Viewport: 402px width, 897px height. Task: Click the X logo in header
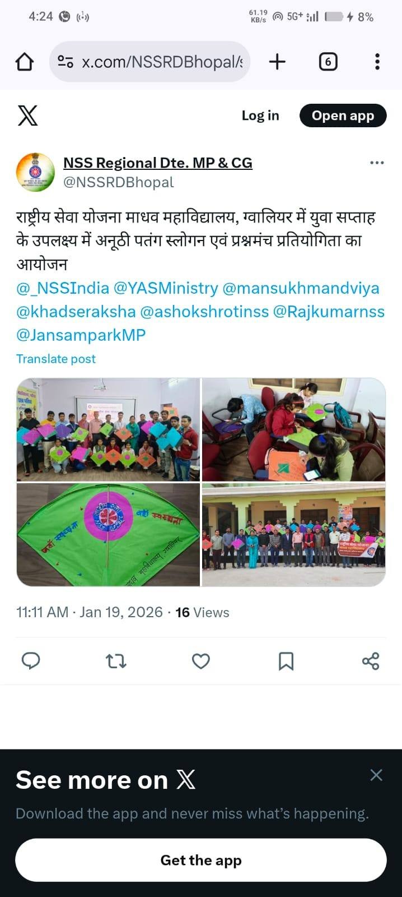coord(27,115)
